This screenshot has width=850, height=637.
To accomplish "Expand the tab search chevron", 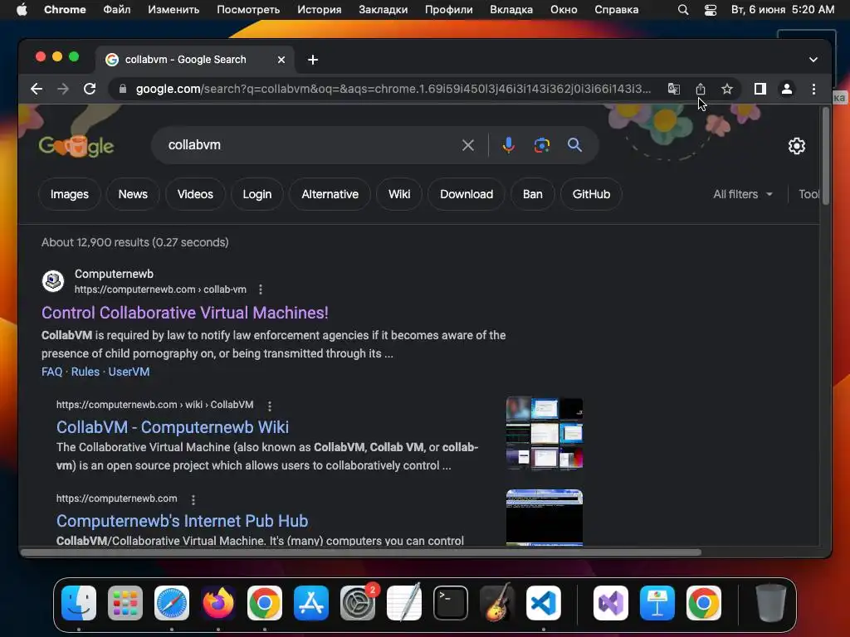I will [813, 60].
